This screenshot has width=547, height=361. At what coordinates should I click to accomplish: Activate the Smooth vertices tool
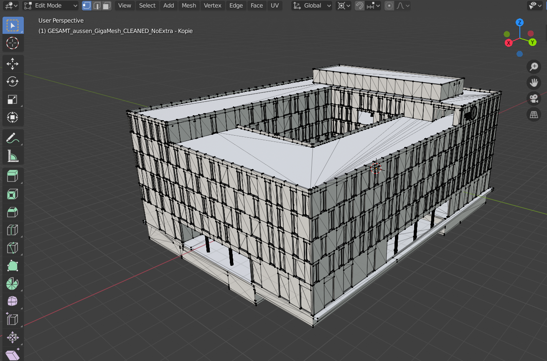click(x=13, y=302)
